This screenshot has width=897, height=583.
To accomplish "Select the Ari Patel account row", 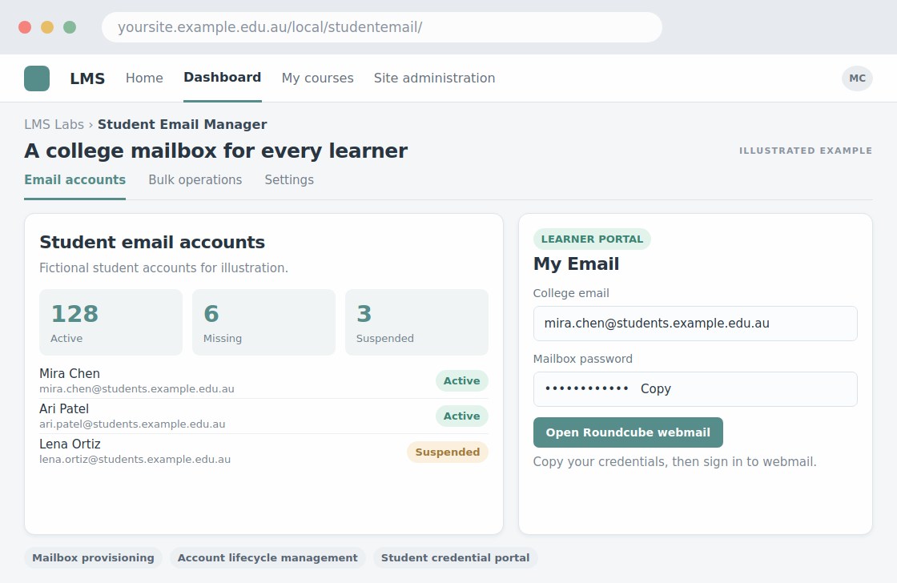I will pos(263,416).
